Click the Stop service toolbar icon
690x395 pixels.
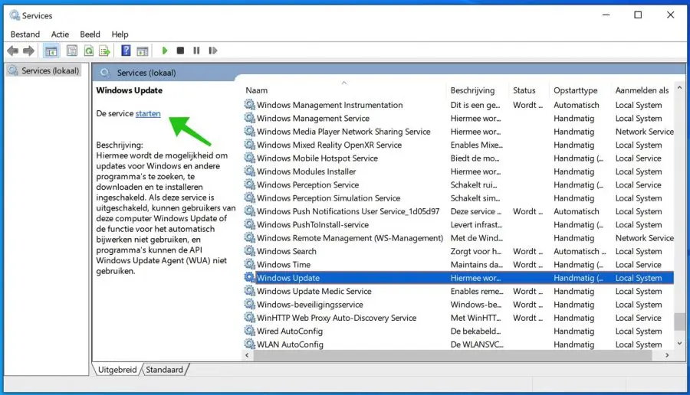tap(180, 51)
